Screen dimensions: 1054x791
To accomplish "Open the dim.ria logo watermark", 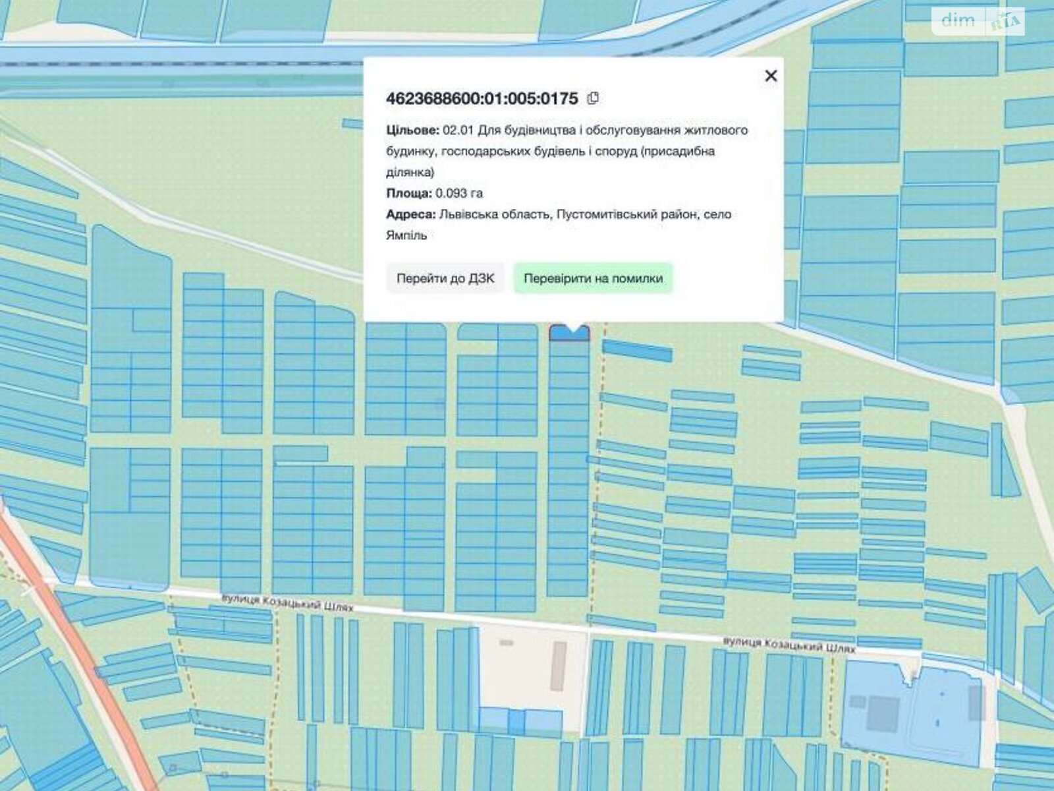I will tap(979, 21).
